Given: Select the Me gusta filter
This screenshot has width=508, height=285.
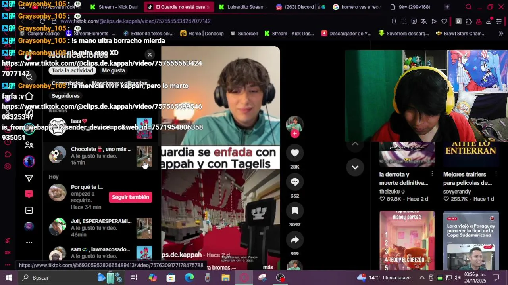Looking at the screenshot, I should point(113,70).
